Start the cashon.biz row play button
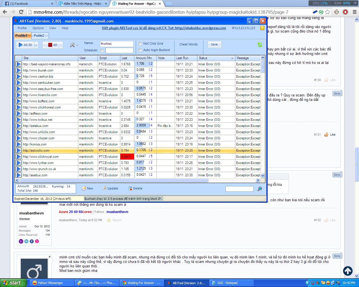 tap(19, 77)
